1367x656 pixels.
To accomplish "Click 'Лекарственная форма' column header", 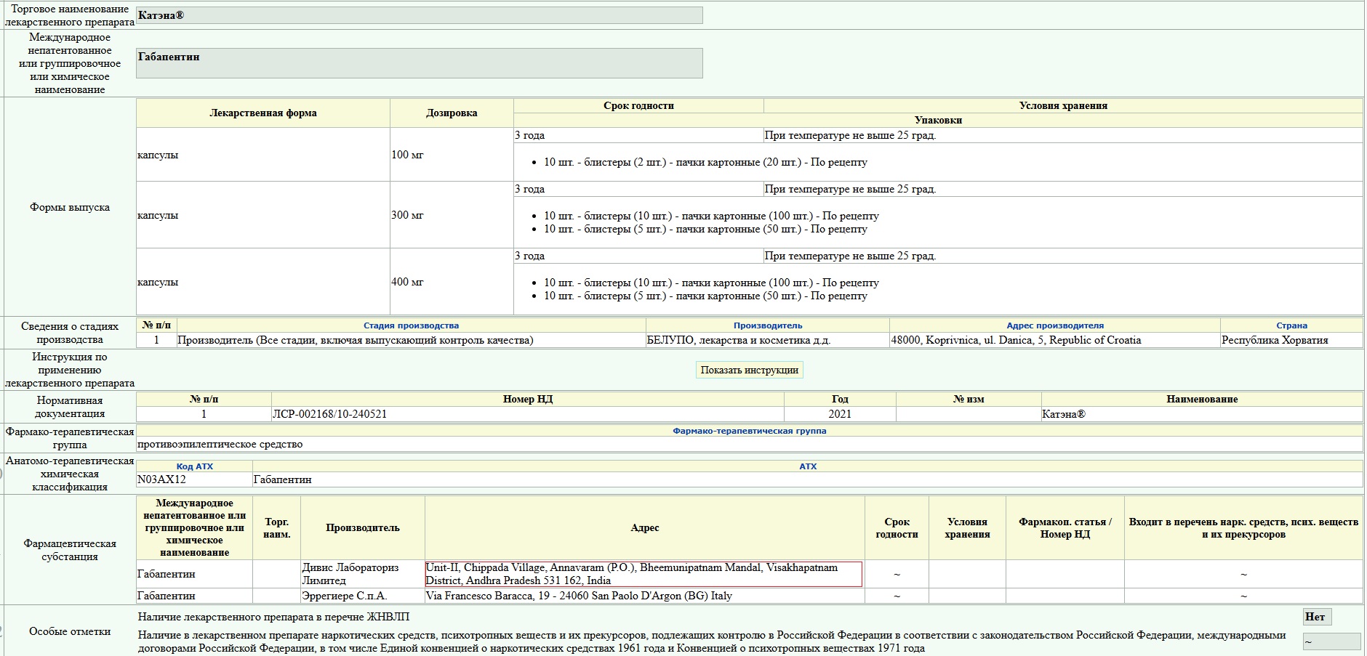I will tap(263, 113).
